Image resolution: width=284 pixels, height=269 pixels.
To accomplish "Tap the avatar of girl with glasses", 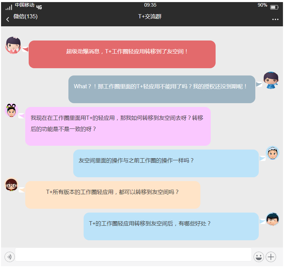I will point(11,185).
